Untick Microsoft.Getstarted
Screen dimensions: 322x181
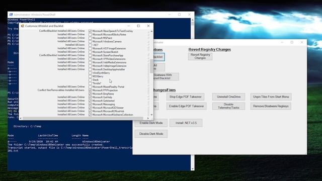tap(90, 101)
